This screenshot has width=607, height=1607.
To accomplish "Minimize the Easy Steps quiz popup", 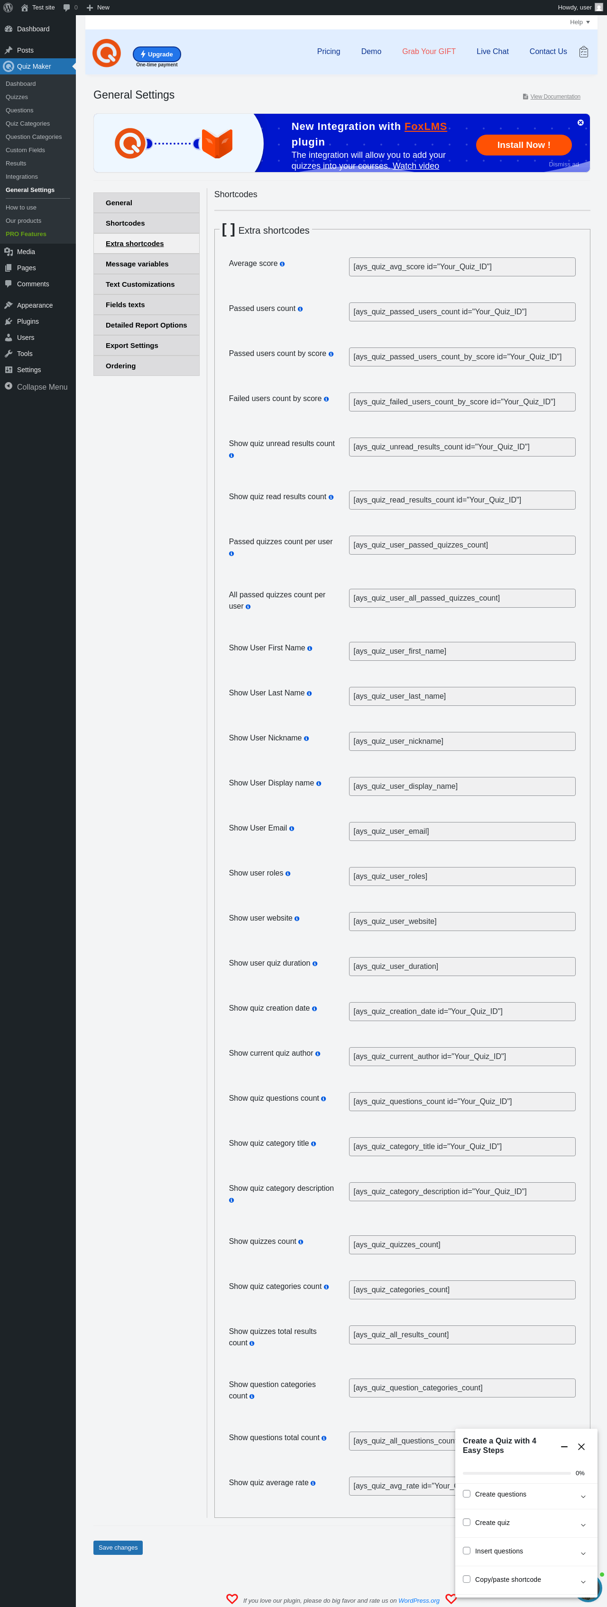I will coord(564,1446).
